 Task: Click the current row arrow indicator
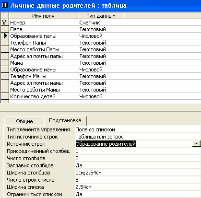[5, 36]
